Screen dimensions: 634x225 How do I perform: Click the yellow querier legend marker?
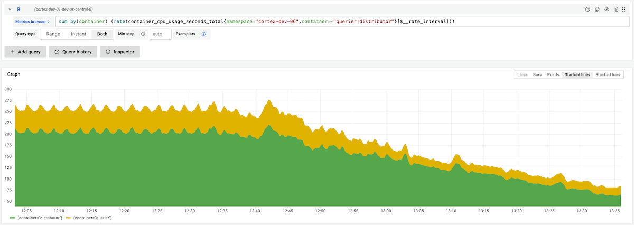tap(69, 218)
